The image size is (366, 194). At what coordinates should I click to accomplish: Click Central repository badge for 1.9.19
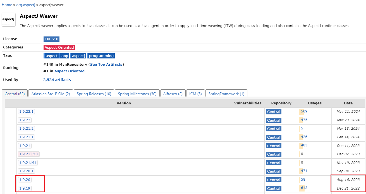(x=274, y=188)
